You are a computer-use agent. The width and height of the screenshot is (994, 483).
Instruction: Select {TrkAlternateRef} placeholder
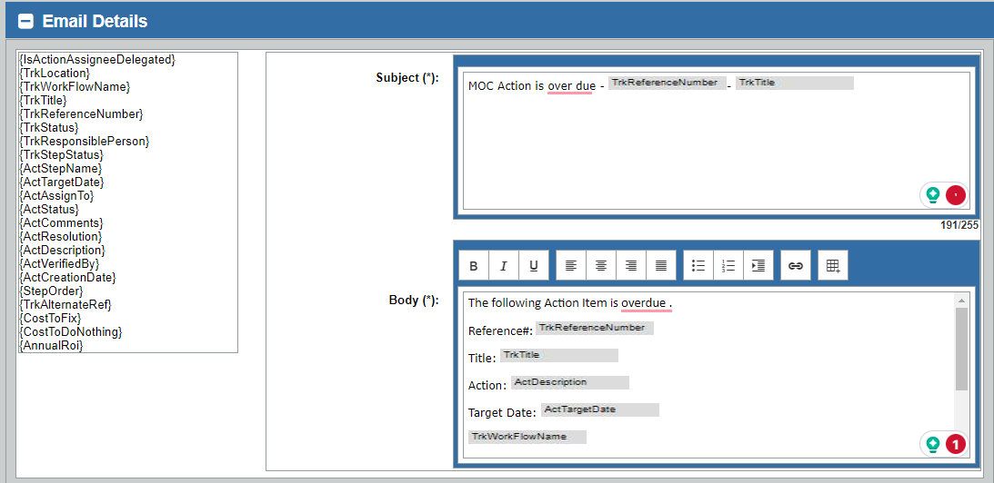65,304
